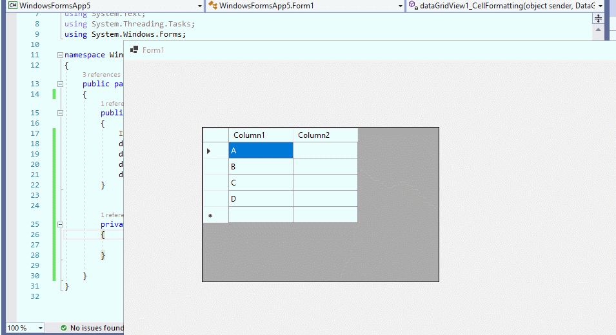
Task: Click the split editor window icon
Action: click(598, 19)
